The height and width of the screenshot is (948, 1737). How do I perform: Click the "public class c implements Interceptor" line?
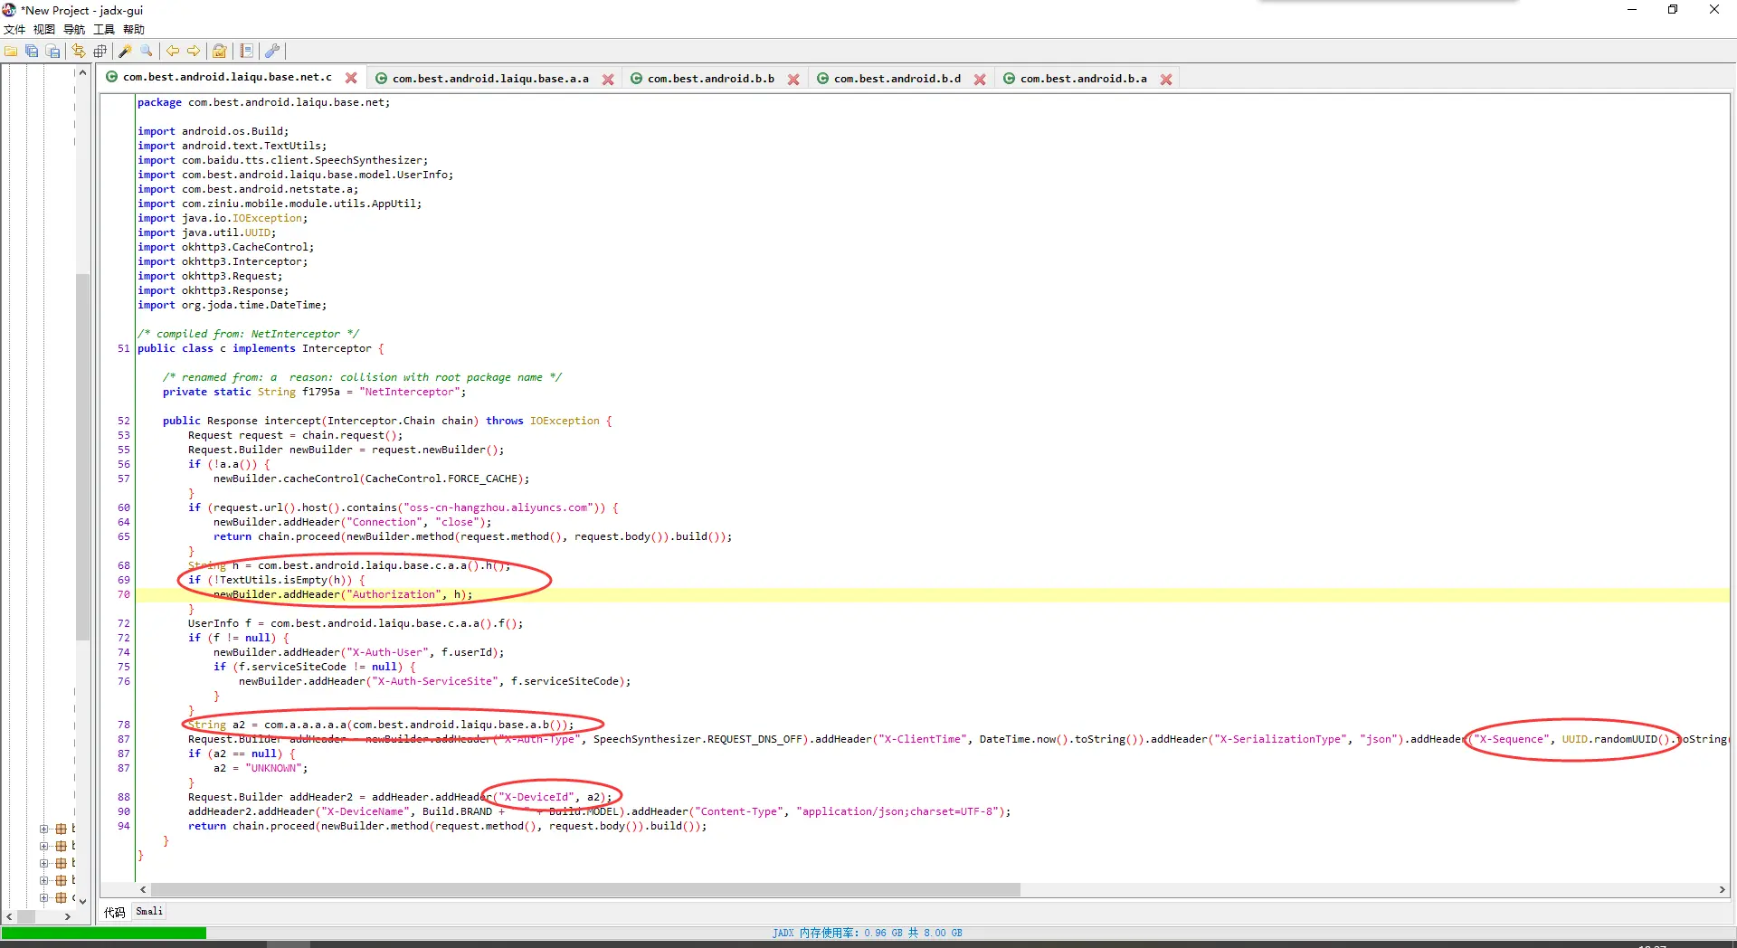(x=261, y=348)
